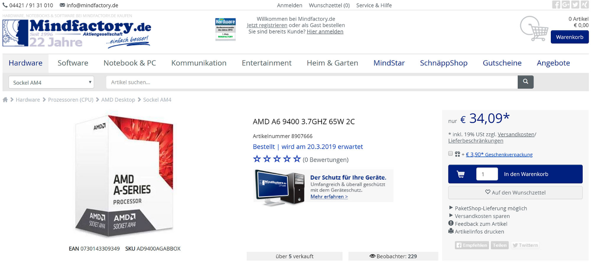Click the product title AMD A6 9400 3.7GHZ 65W 2C
This screenshot has height=263, width=591.
pos(304,122)
